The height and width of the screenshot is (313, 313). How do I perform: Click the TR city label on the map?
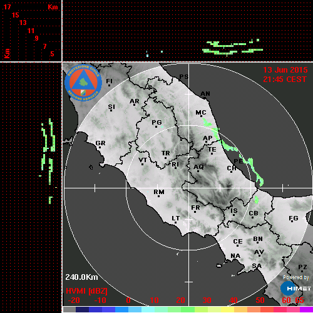point(166,153)
